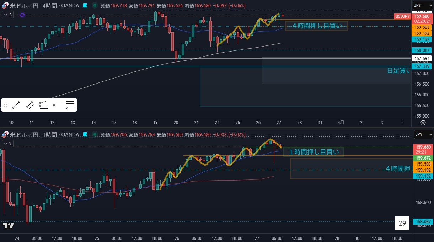
Task: Click the TradingView logo in the bottom left
Action: click(x=8, y=226)
